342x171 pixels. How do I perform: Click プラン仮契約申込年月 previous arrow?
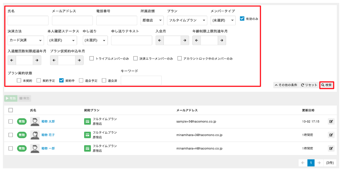click(x=54, y=60)
